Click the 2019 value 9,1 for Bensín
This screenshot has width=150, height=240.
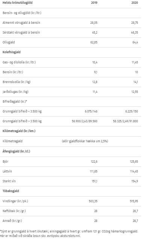95,72
